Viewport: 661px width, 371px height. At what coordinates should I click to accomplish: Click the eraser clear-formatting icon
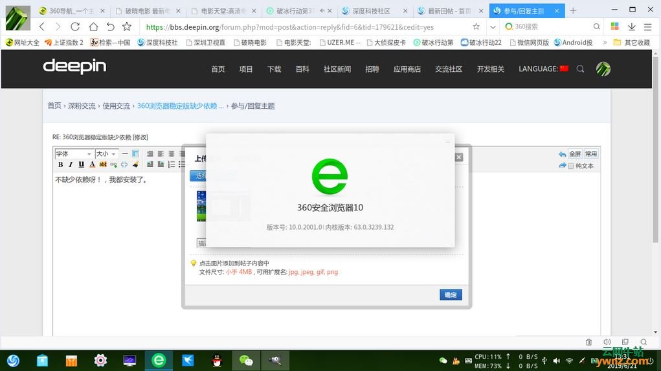tap(135, 164)
